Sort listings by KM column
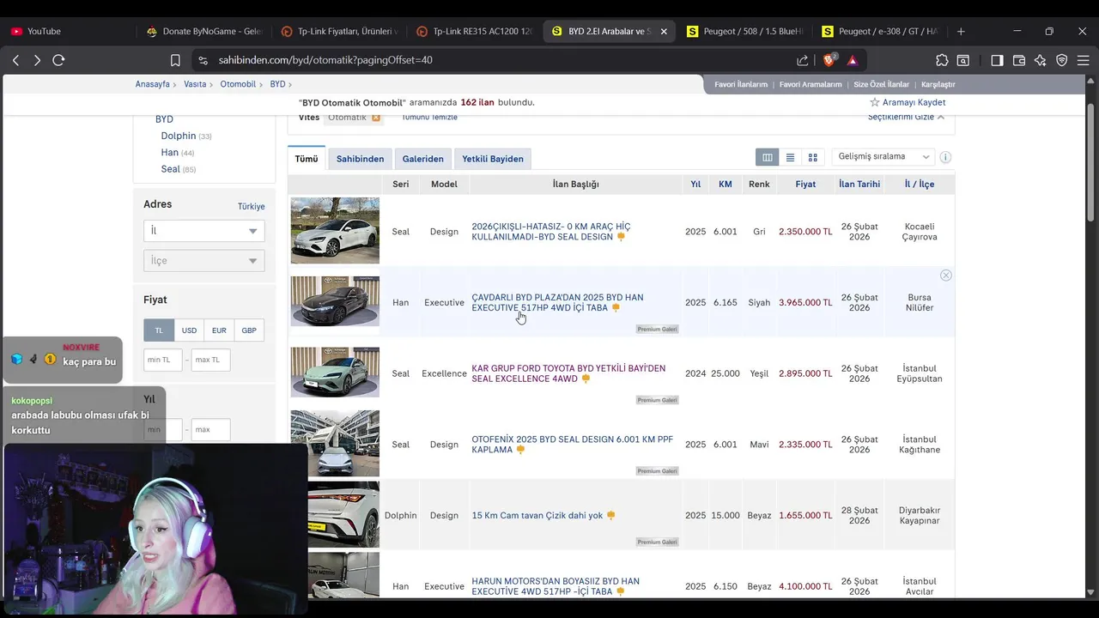Screen dimensions: 1099x618 point(726,185)
